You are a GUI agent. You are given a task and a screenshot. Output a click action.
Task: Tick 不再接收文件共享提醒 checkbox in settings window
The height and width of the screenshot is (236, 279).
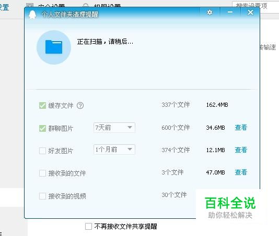[x=88, y=227]
